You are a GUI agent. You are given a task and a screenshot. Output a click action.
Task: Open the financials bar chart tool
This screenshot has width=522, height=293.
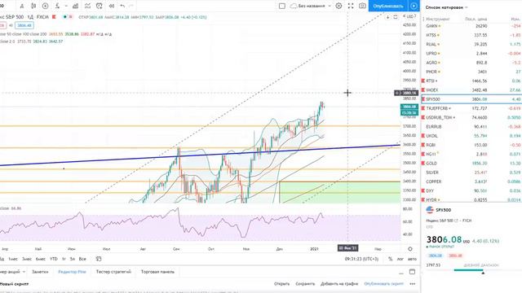point(76,6)
